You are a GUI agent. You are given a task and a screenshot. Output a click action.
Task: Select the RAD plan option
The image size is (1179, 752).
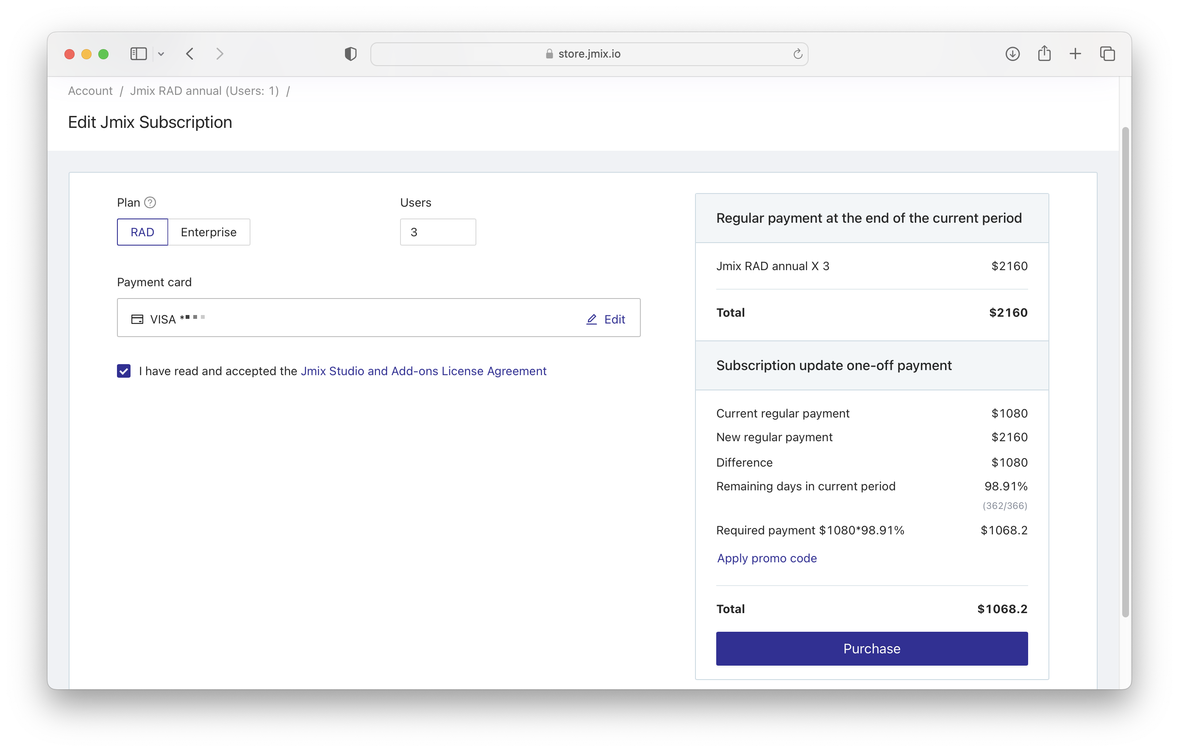point(142,232)
